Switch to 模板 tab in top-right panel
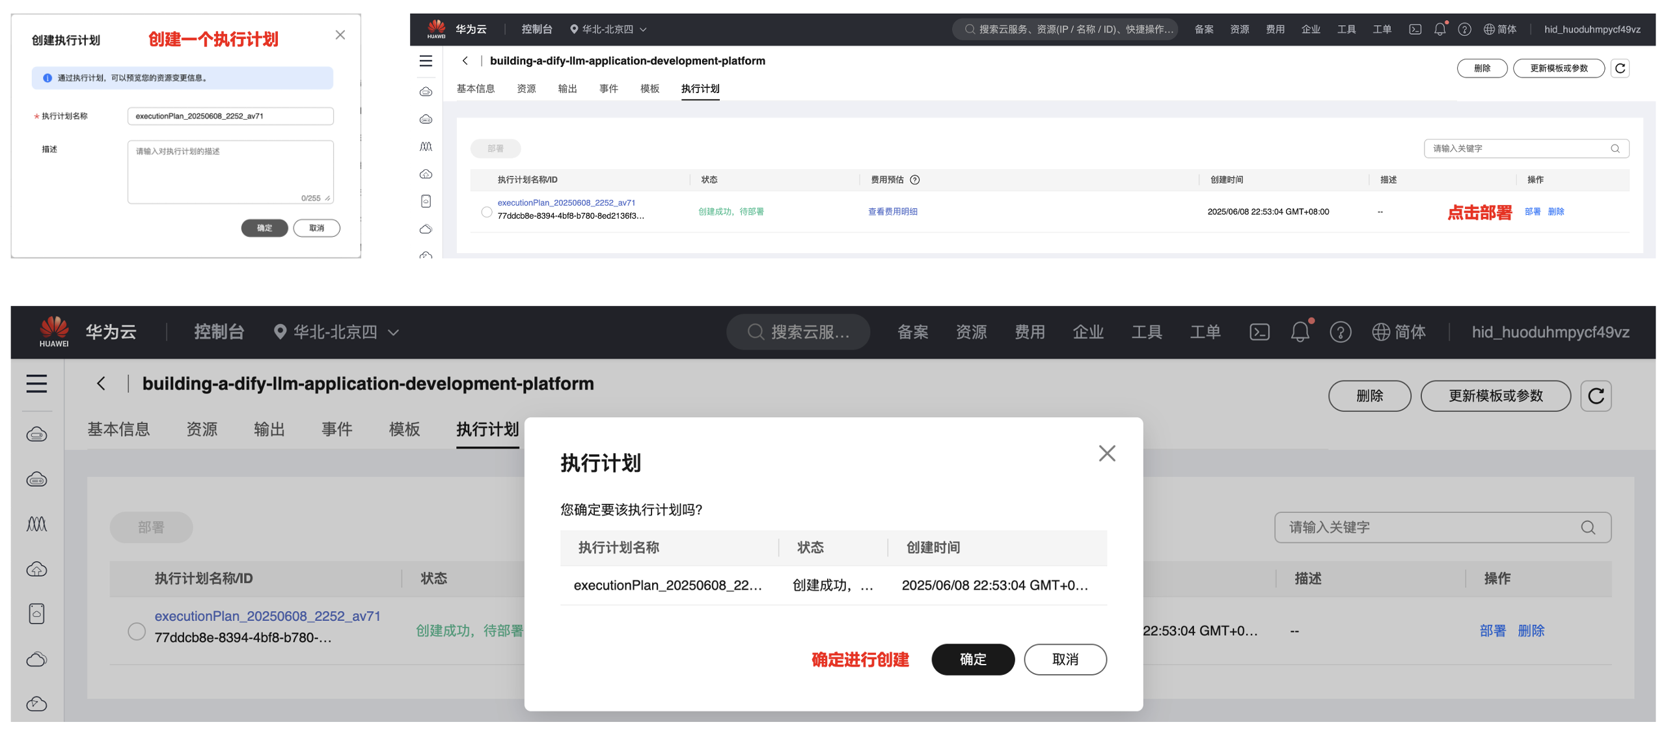The image size is (1666, 729). pos(649,89)
